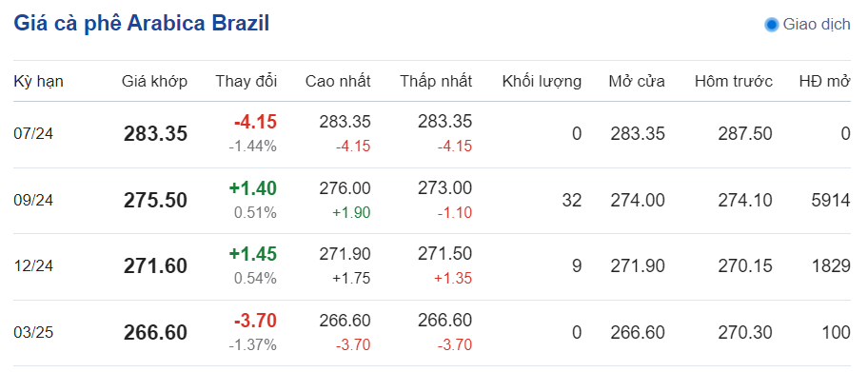This screenshot has height=372, width=868.
Task: Select the Kỳ hạn column header
Action: pyautogui.click(x=38, y=82)
